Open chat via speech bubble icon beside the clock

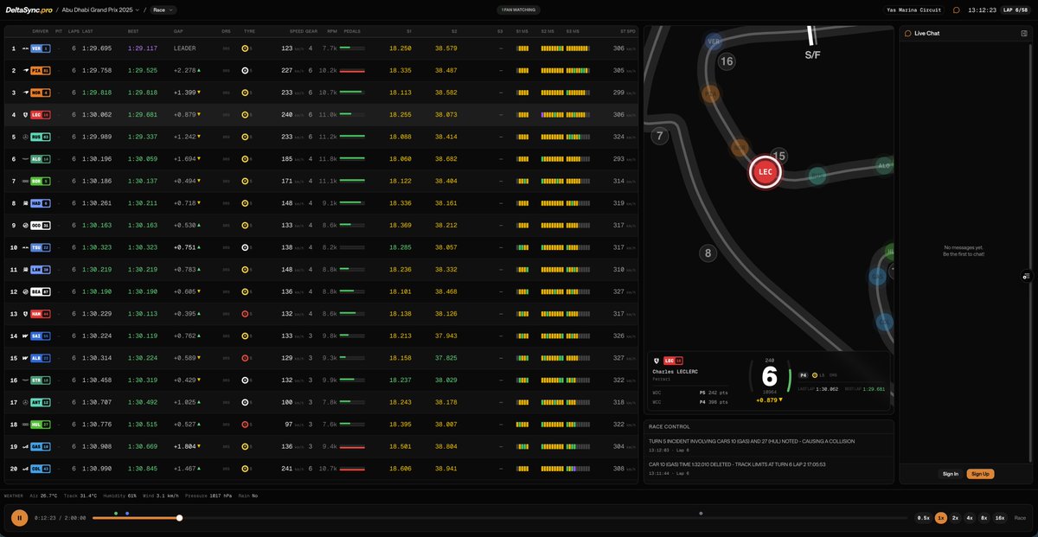(956, 10)
